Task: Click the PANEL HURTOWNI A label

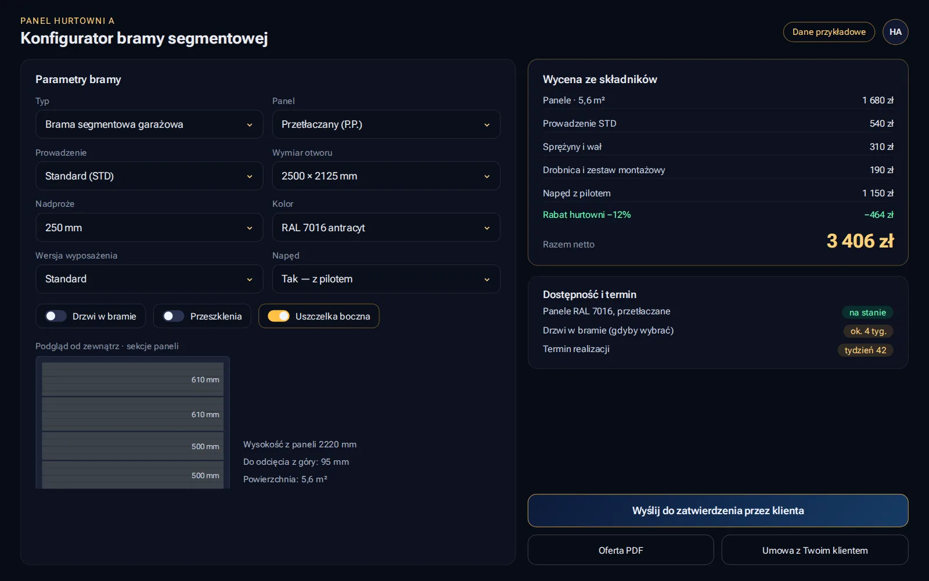Action: coord(67,21)
